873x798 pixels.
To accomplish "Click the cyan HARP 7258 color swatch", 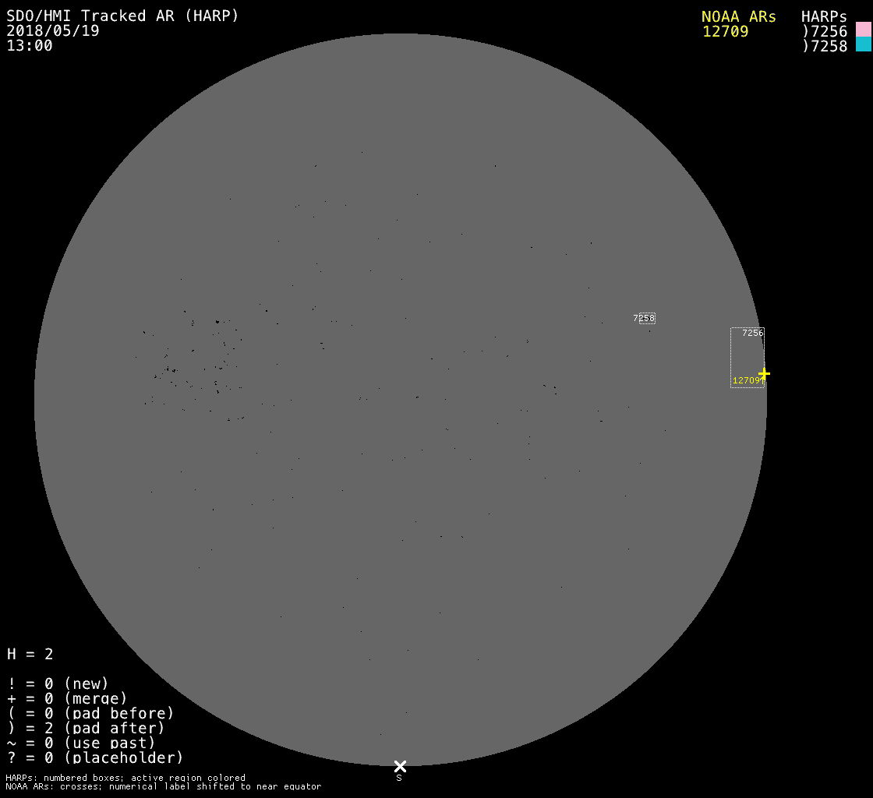I will pos(863,44).
